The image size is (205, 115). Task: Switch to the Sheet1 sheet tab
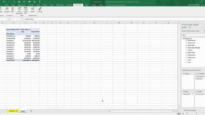click(x=23, y=111)
